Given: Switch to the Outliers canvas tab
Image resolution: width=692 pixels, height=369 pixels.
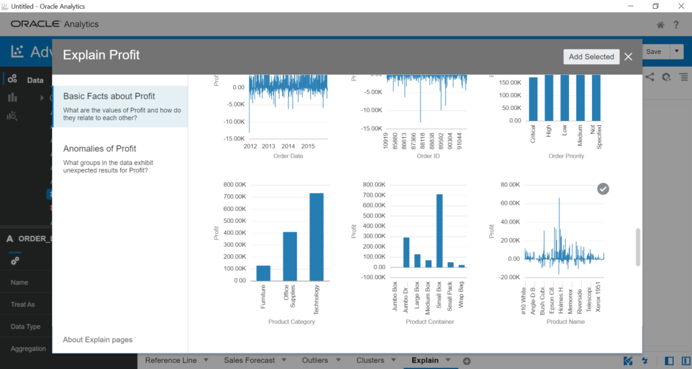Looking at the screenshot, I should point(315,361).
